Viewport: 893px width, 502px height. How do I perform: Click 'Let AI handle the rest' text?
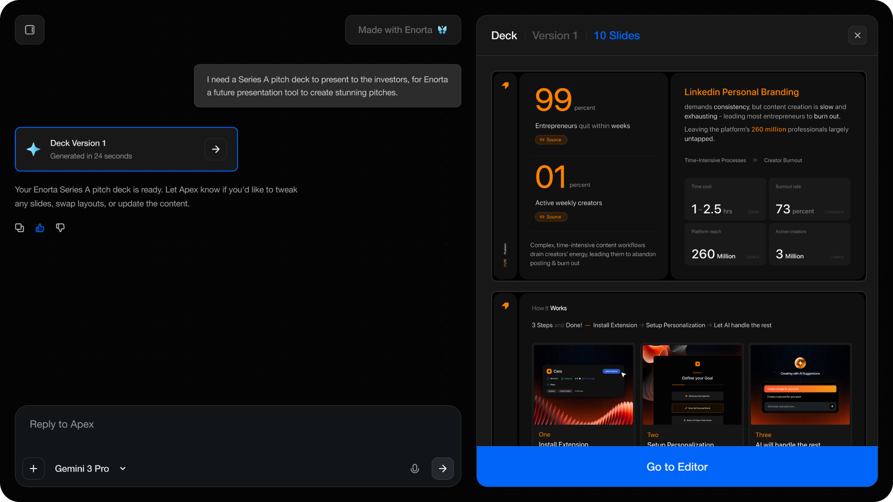coord(743,325)
